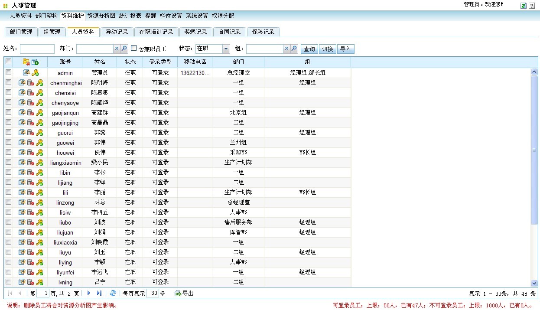Click the key permission icon for admin row
The image size is (540, 310).
[35, 73]
